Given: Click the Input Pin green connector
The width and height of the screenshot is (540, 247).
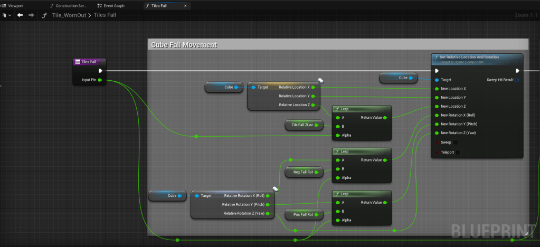Looking at the screenshot, I should (x=100, y=80).
